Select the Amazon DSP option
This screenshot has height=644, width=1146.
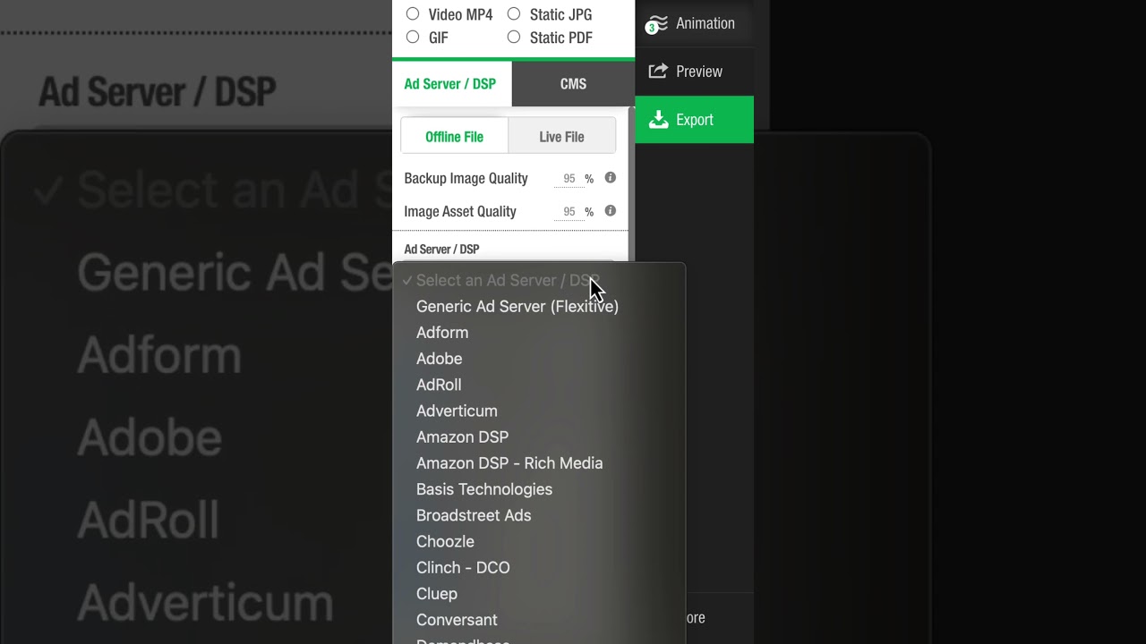tap(539, 436)
